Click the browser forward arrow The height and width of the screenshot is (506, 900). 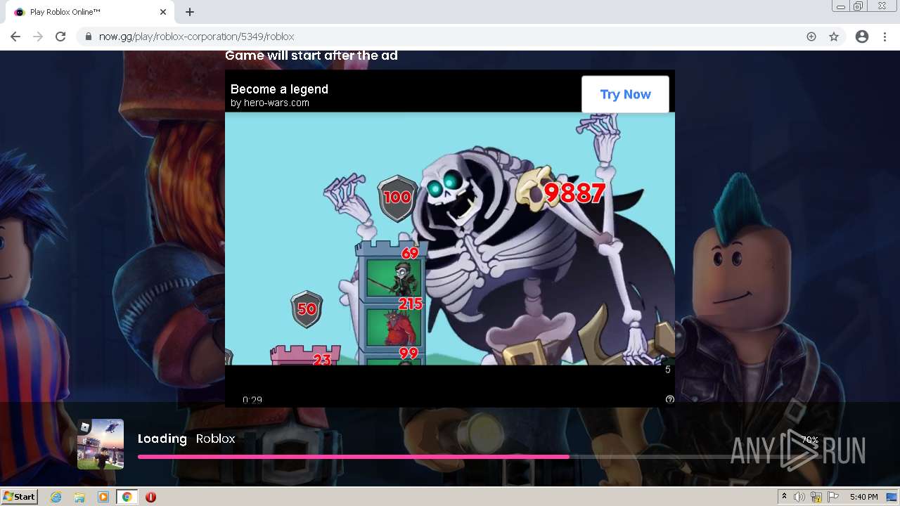pyautogui.click(x=38, y=37)
